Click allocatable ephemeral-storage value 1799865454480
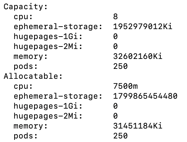This screenshot has width=187, height=142. click(145, 96)
